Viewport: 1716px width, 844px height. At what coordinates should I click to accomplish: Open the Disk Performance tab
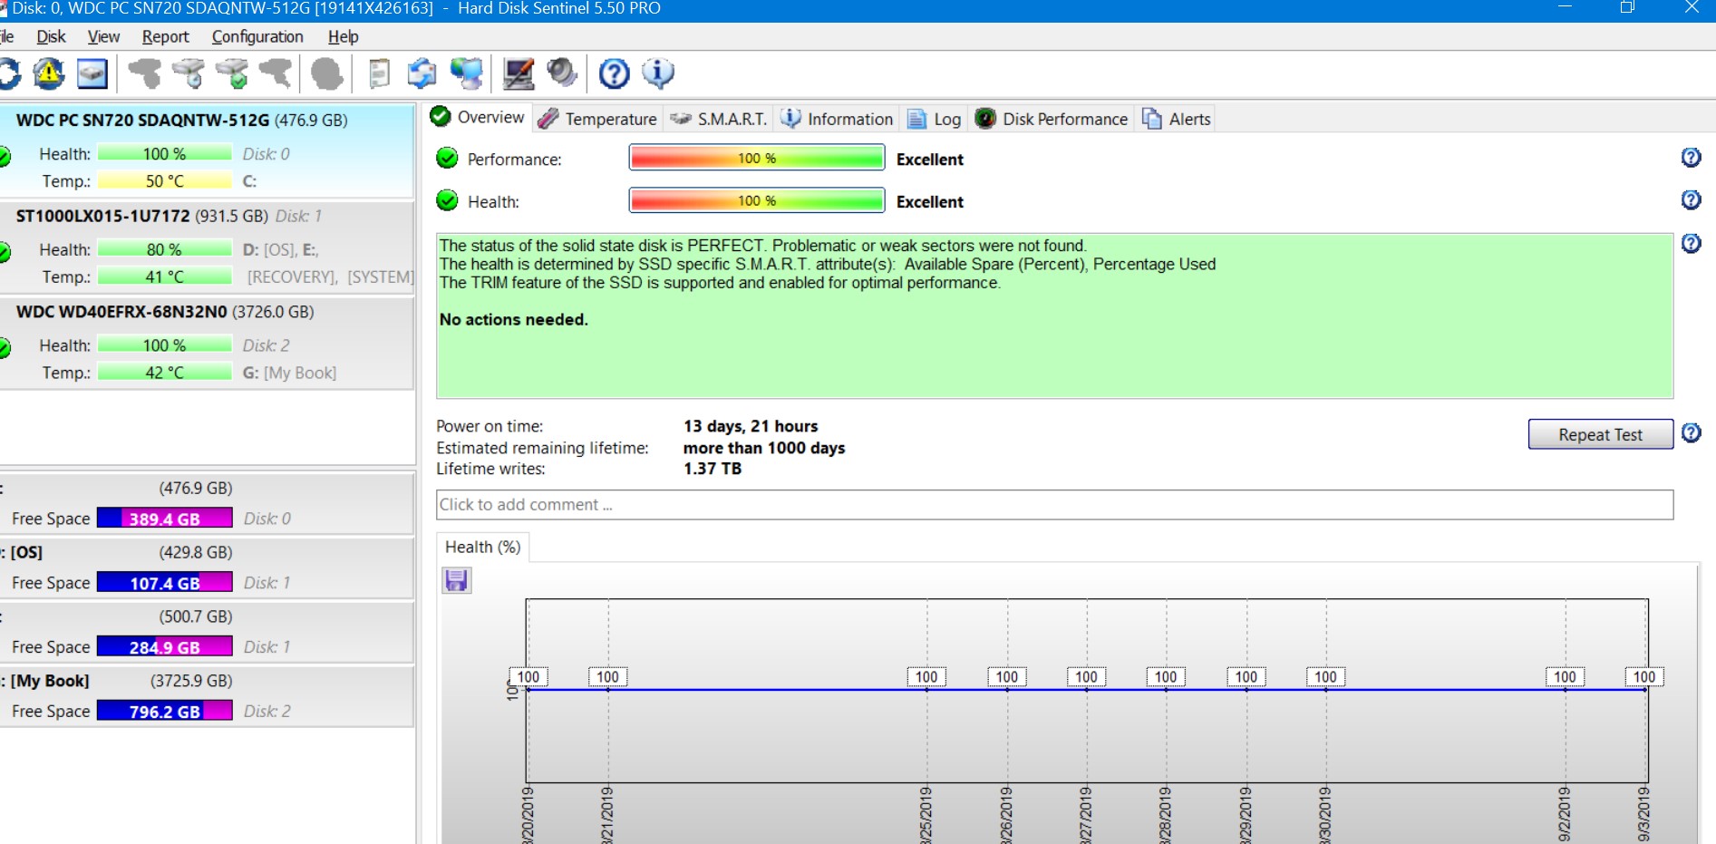[x=1052, y=119]
